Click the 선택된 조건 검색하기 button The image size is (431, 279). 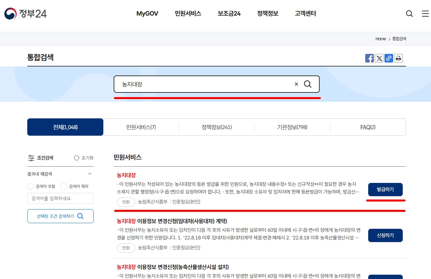click(x=60, y=216)
